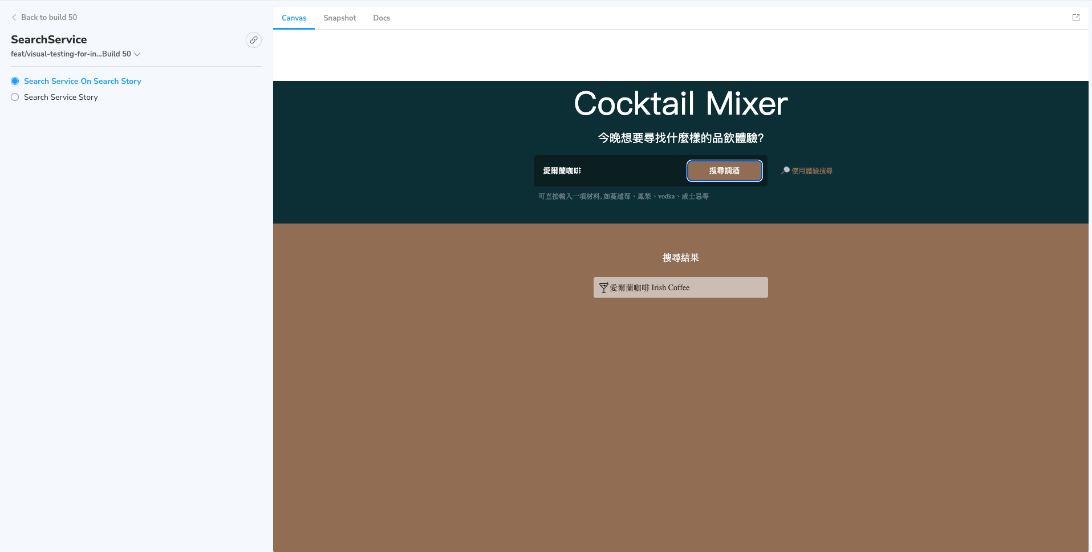Image resolution: width=1092 pixels, height=552 pixels.
Task: Click the hint text mentioning vodka
Action: (x=623, y=196)
